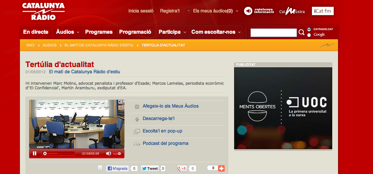
Task: Click the Catalunya Ràdio logo
Action: pos(43,11)
